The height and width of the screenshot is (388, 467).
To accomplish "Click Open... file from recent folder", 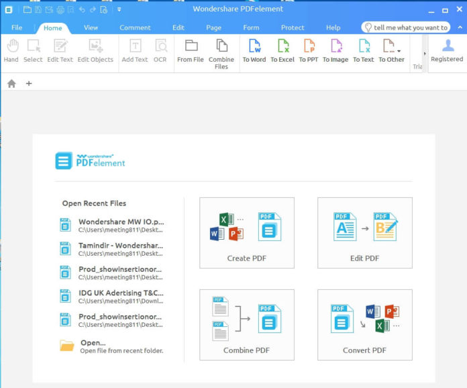I will (x=112, y=346).
